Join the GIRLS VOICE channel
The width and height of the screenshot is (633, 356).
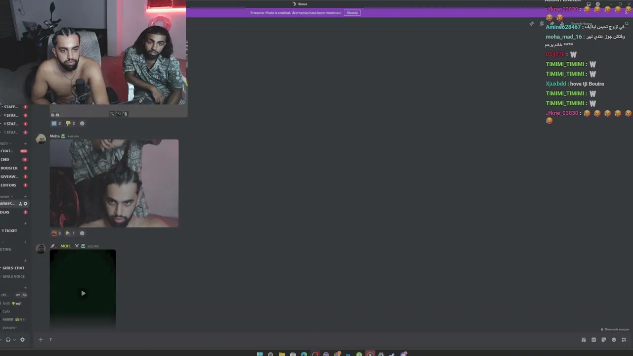coord(14,276)
